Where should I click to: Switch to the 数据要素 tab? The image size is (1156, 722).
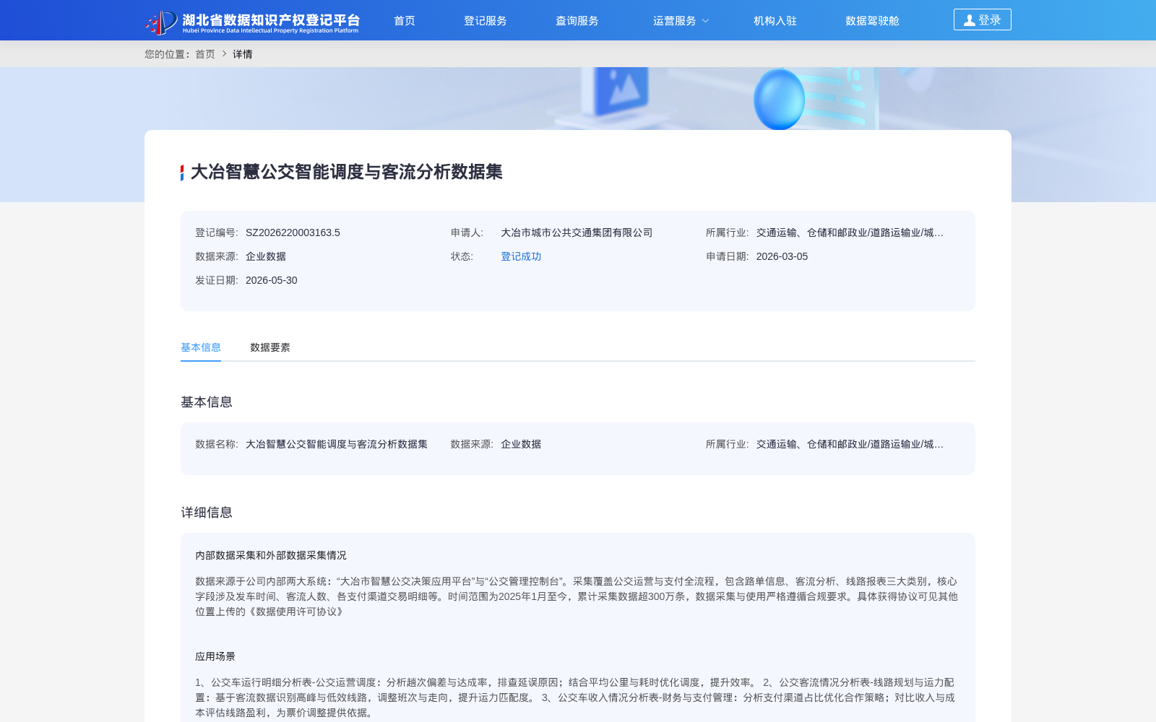click(x=270, y=347)
